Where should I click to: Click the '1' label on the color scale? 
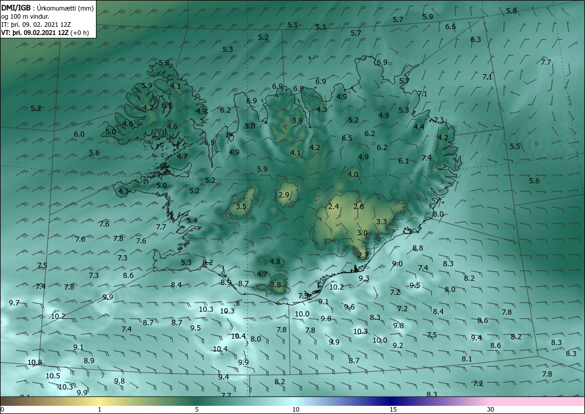pyautogui.click(x=99, y=409)
